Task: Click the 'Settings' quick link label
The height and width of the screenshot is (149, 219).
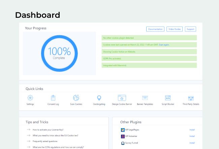Action: point(30,104)
